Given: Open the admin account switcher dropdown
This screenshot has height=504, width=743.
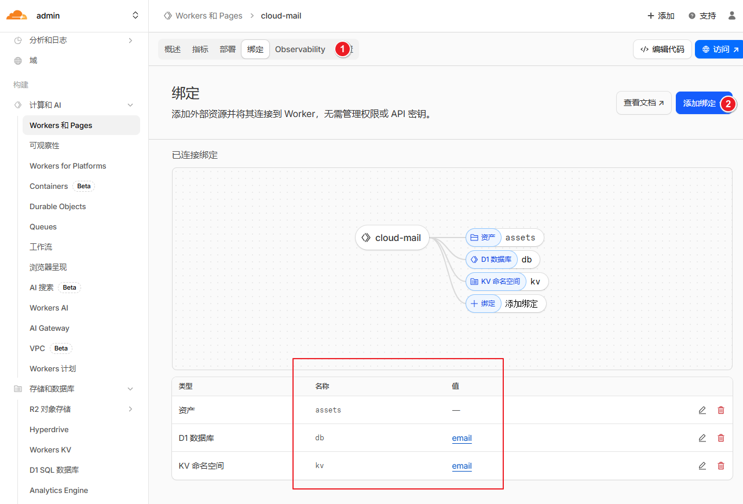Looking at the screenshot, I should pos(135,16).
